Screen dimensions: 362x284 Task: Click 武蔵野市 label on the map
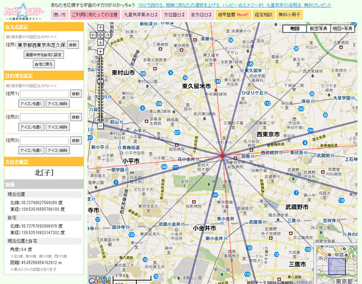(297, 207)
